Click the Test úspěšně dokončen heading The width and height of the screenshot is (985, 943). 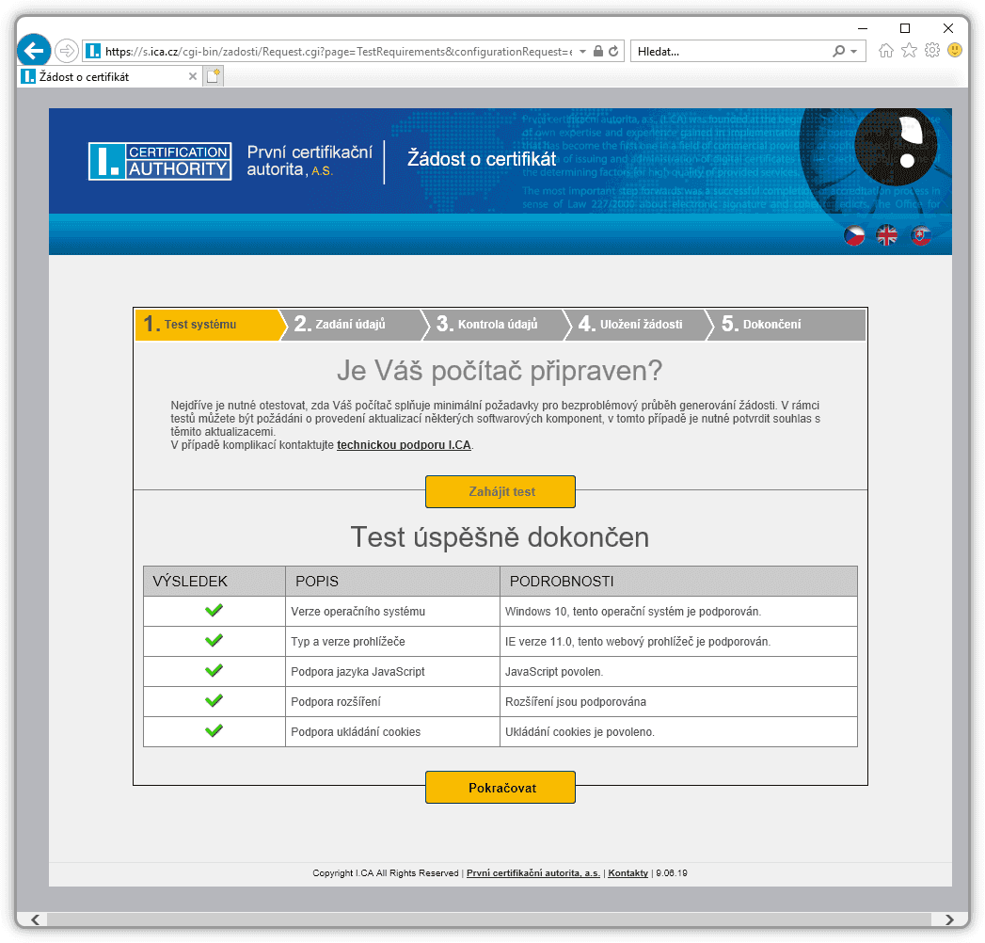(x=500, y=537)
